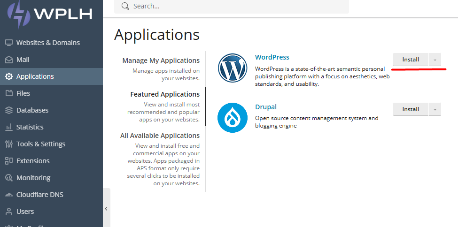The height and width of the screenshot is (227, 458).
Task: Expand Drupal install options arrow
Action: (435, 109)
